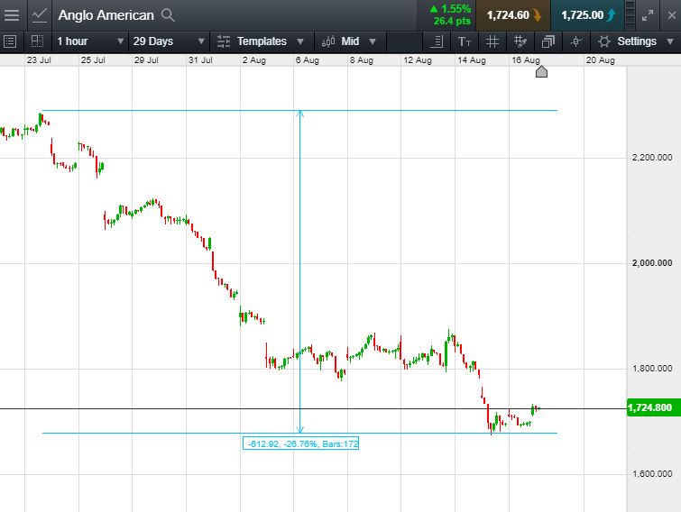Expand the 29 Days range dropdown
The image size is (681, 512).
tap(169, 41)
